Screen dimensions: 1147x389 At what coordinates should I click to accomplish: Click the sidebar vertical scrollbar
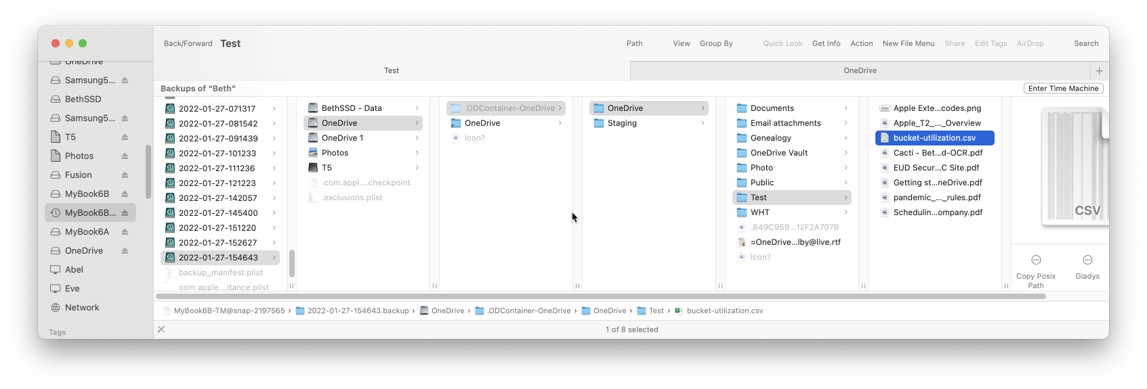148,172
